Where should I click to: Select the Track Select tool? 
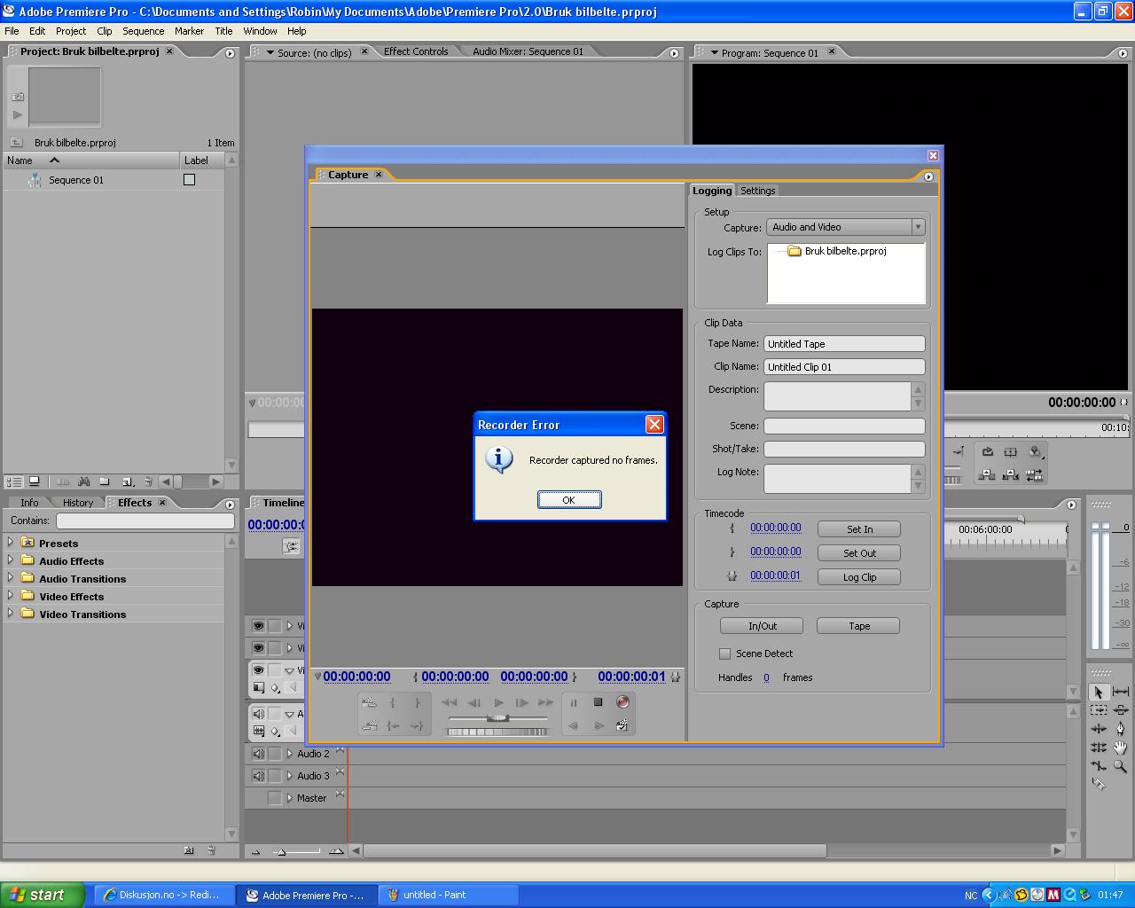tap(1099, 710)
